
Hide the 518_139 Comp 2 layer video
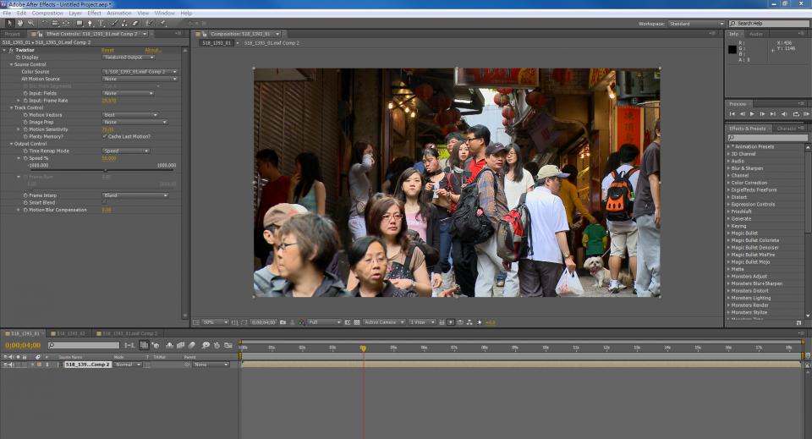(5, 365)
